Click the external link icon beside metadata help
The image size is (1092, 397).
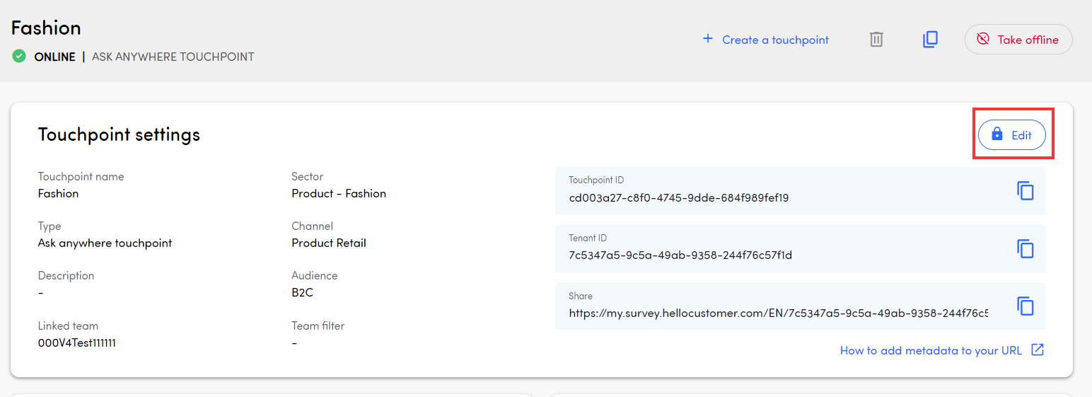tap(1038, 350)
